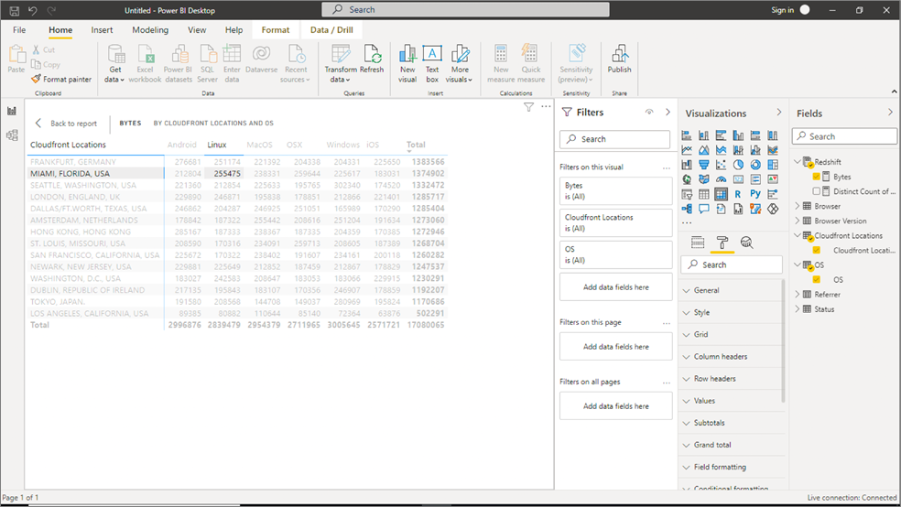Screen dimensions: 901x507
Task: Select the Filled map visual
Action: tap(704, 179)
